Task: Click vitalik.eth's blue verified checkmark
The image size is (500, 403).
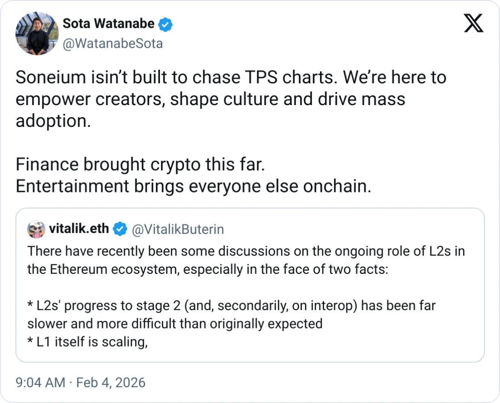Action: 120,229
